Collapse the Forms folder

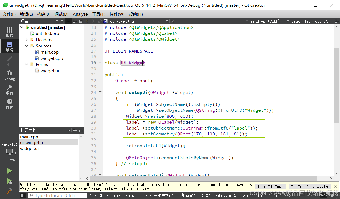point(27,65)
